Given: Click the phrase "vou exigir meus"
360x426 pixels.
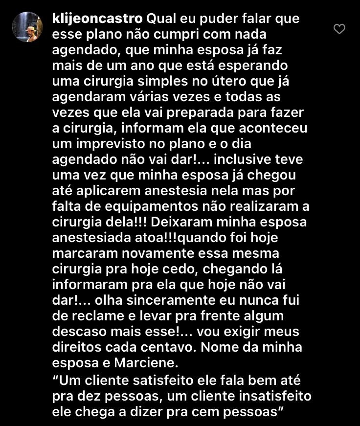Looking at the screenshot, I should [248, 332].
